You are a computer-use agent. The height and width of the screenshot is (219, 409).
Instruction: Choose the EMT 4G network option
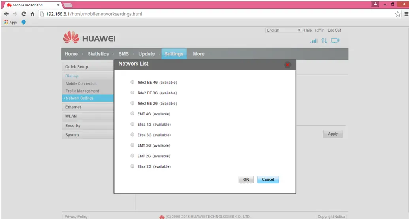pos(132,113)
